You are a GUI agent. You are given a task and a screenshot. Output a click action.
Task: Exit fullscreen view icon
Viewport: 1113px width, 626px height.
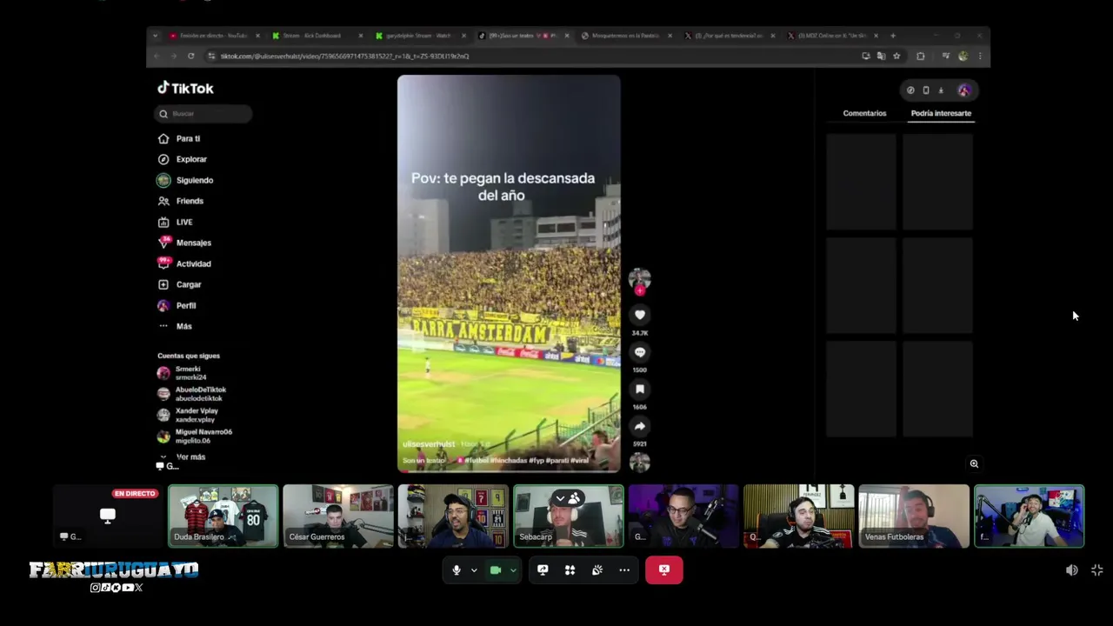(x=1097, y=570)
